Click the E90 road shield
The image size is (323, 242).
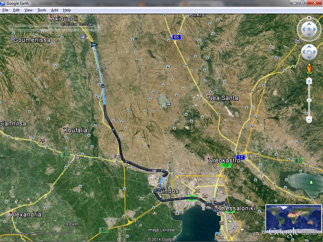click(x=298, y=160)
